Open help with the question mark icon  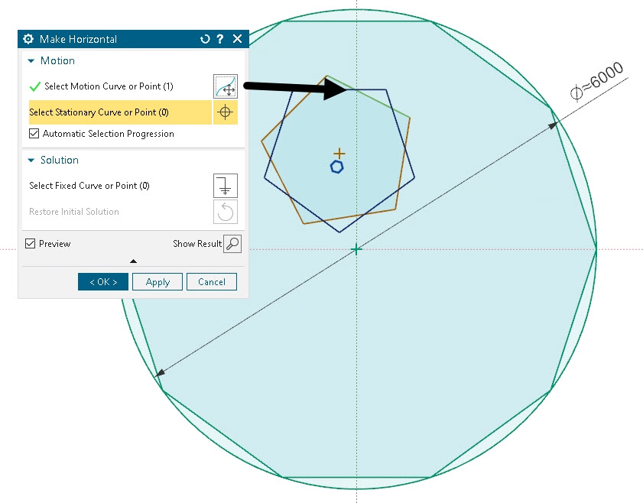click(x=220, y=39)
